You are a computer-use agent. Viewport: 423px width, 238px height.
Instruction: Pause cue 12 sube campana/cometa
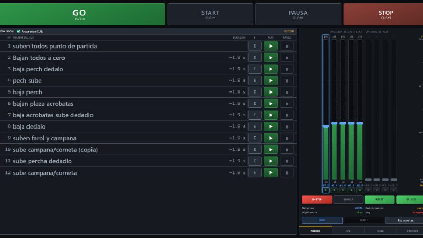(287, 173)
